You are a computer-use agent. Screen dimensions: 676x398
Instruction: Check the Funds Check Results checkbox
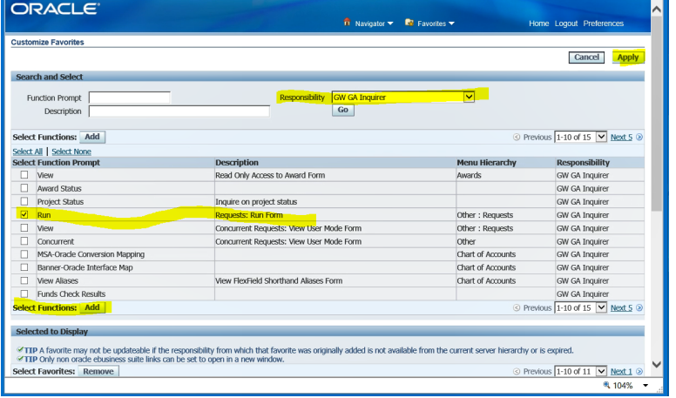click(24, 294)
